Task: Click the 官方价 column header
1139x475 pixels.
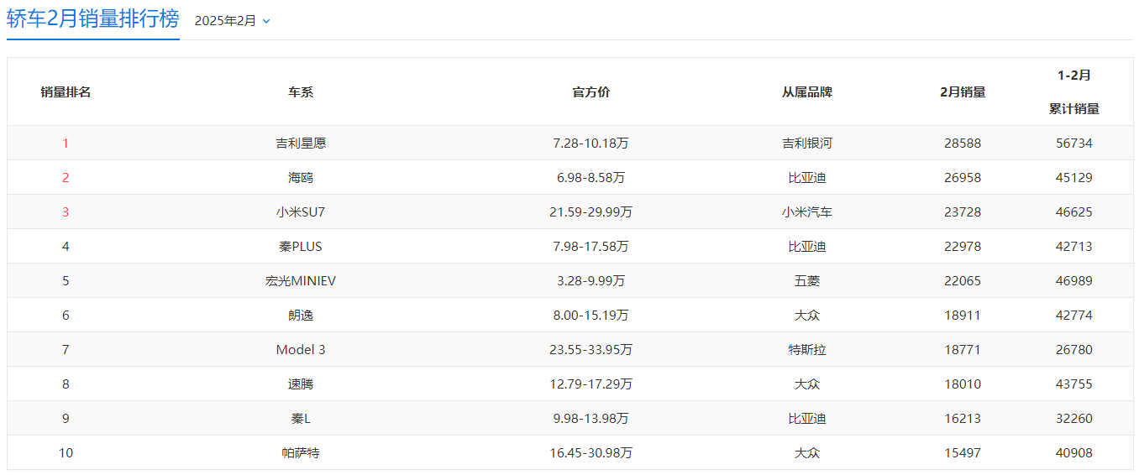Action: point(591,92)
